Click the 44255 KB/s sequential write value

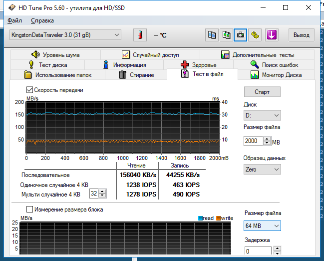tap(183, 175)
